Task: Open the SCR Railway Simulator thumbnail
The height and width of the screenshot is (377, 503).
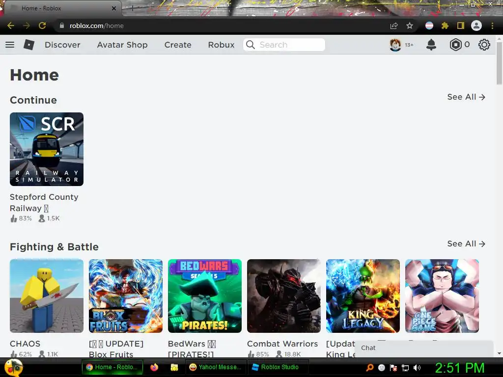Action: (x=47, y=149)
